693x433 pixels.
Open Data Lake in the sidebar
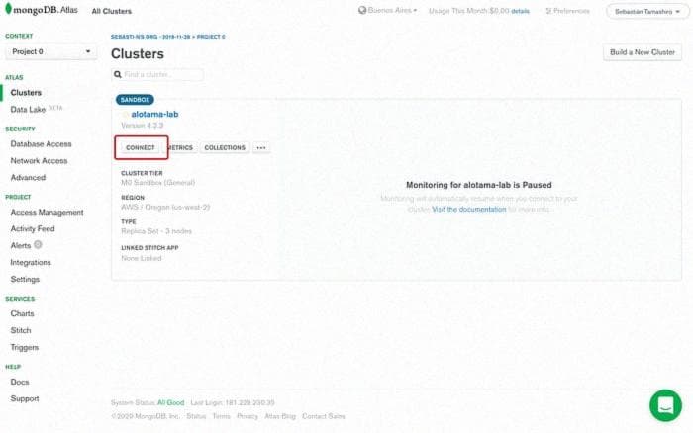pyautogui.click(x=28, y=110)
